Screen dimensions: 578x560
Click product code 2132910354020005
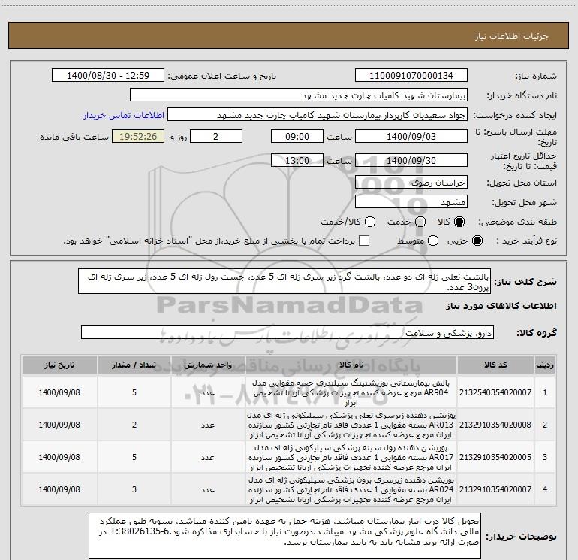pyautogui.click(x=495, y=457)
